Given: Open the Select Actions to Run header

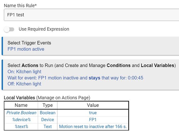Looking at the screenshot, I should [91, 66].
